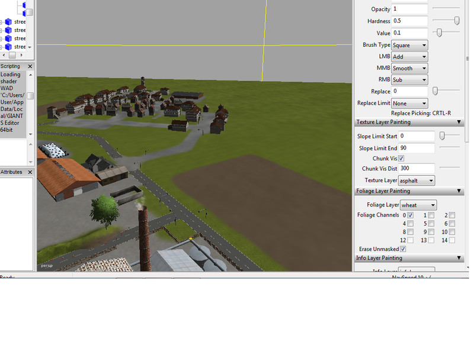The height and width of the screenshot is (355, 474).
Task: Collapse the Texture Layer Painting section
Action: pyautogui.click(x=459, y=122)
